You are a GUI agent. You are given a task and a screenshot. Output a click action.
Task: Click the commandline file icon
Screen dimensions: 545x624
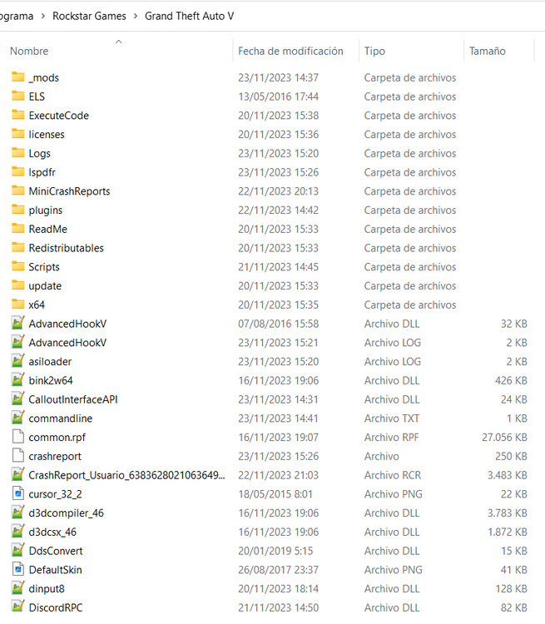tap(18, 418)
